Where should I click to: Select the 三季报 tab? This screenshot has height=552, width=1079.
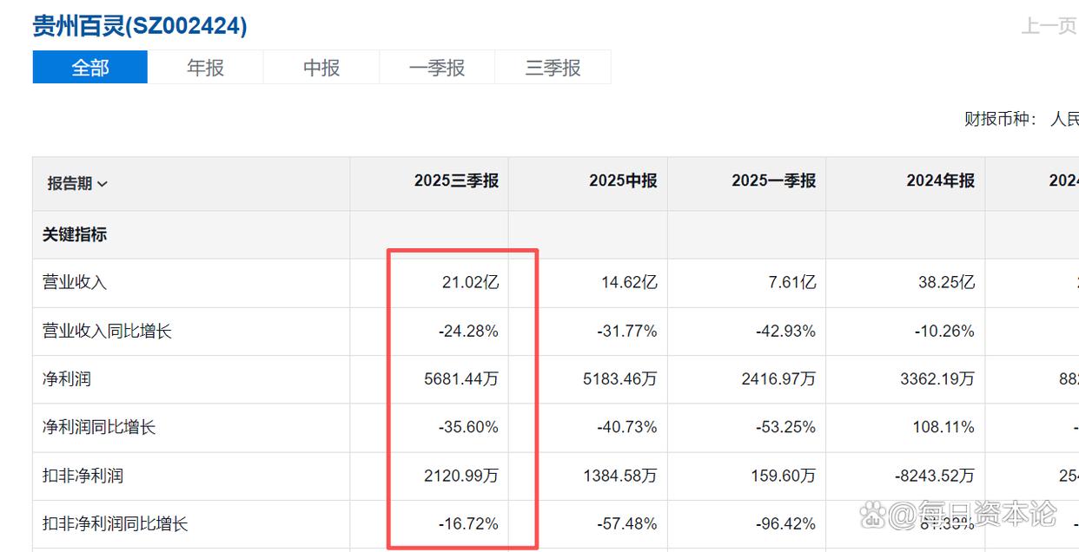point(553,68)
